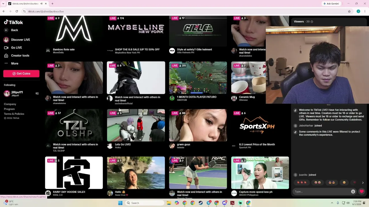Focus the browser address bar
369x207 pixels.
pos(184,11)
